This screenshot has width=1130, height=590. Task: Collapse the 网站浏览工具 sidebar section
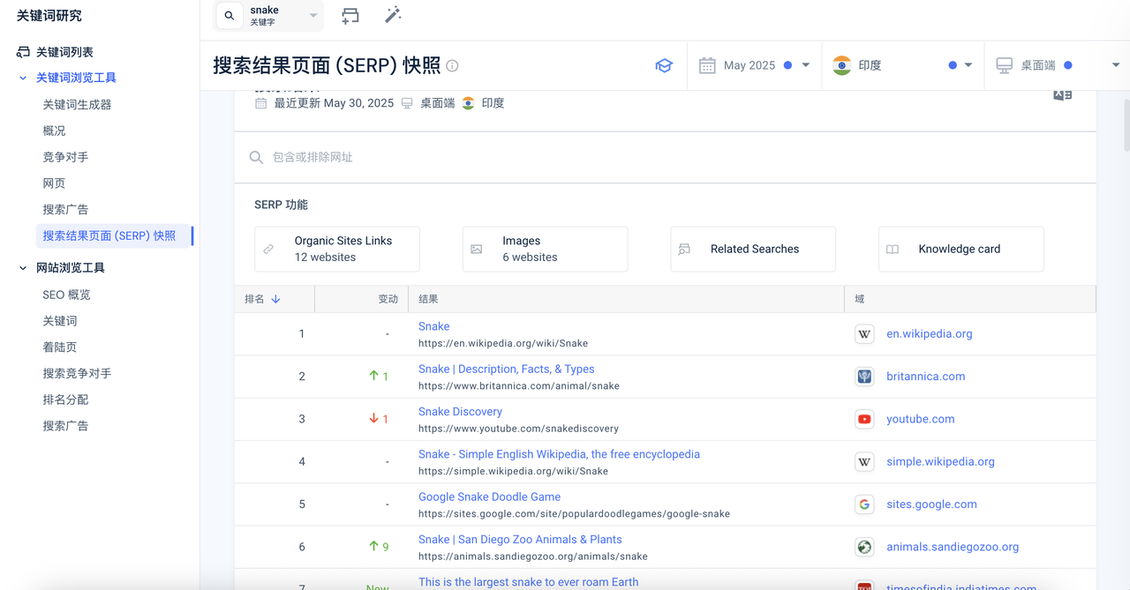[23, 268]
